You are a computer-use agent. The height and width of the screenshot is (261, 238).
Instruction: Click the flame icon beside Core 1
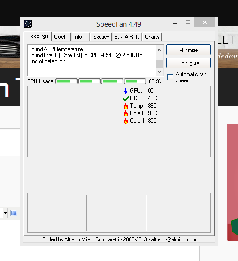click(x=126, y=121)
